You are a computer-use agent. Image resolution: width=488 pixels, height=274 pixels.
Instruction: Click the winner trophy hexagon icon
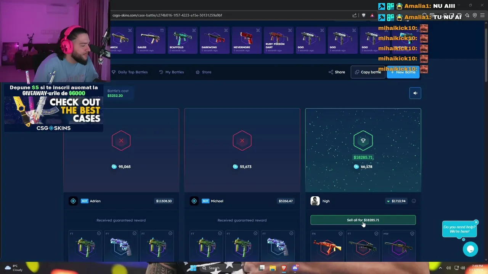pos(363,140)
